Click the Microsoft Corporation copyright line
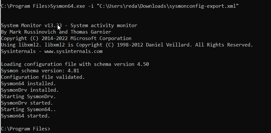The image size is (271, 133). pos(66,38)
